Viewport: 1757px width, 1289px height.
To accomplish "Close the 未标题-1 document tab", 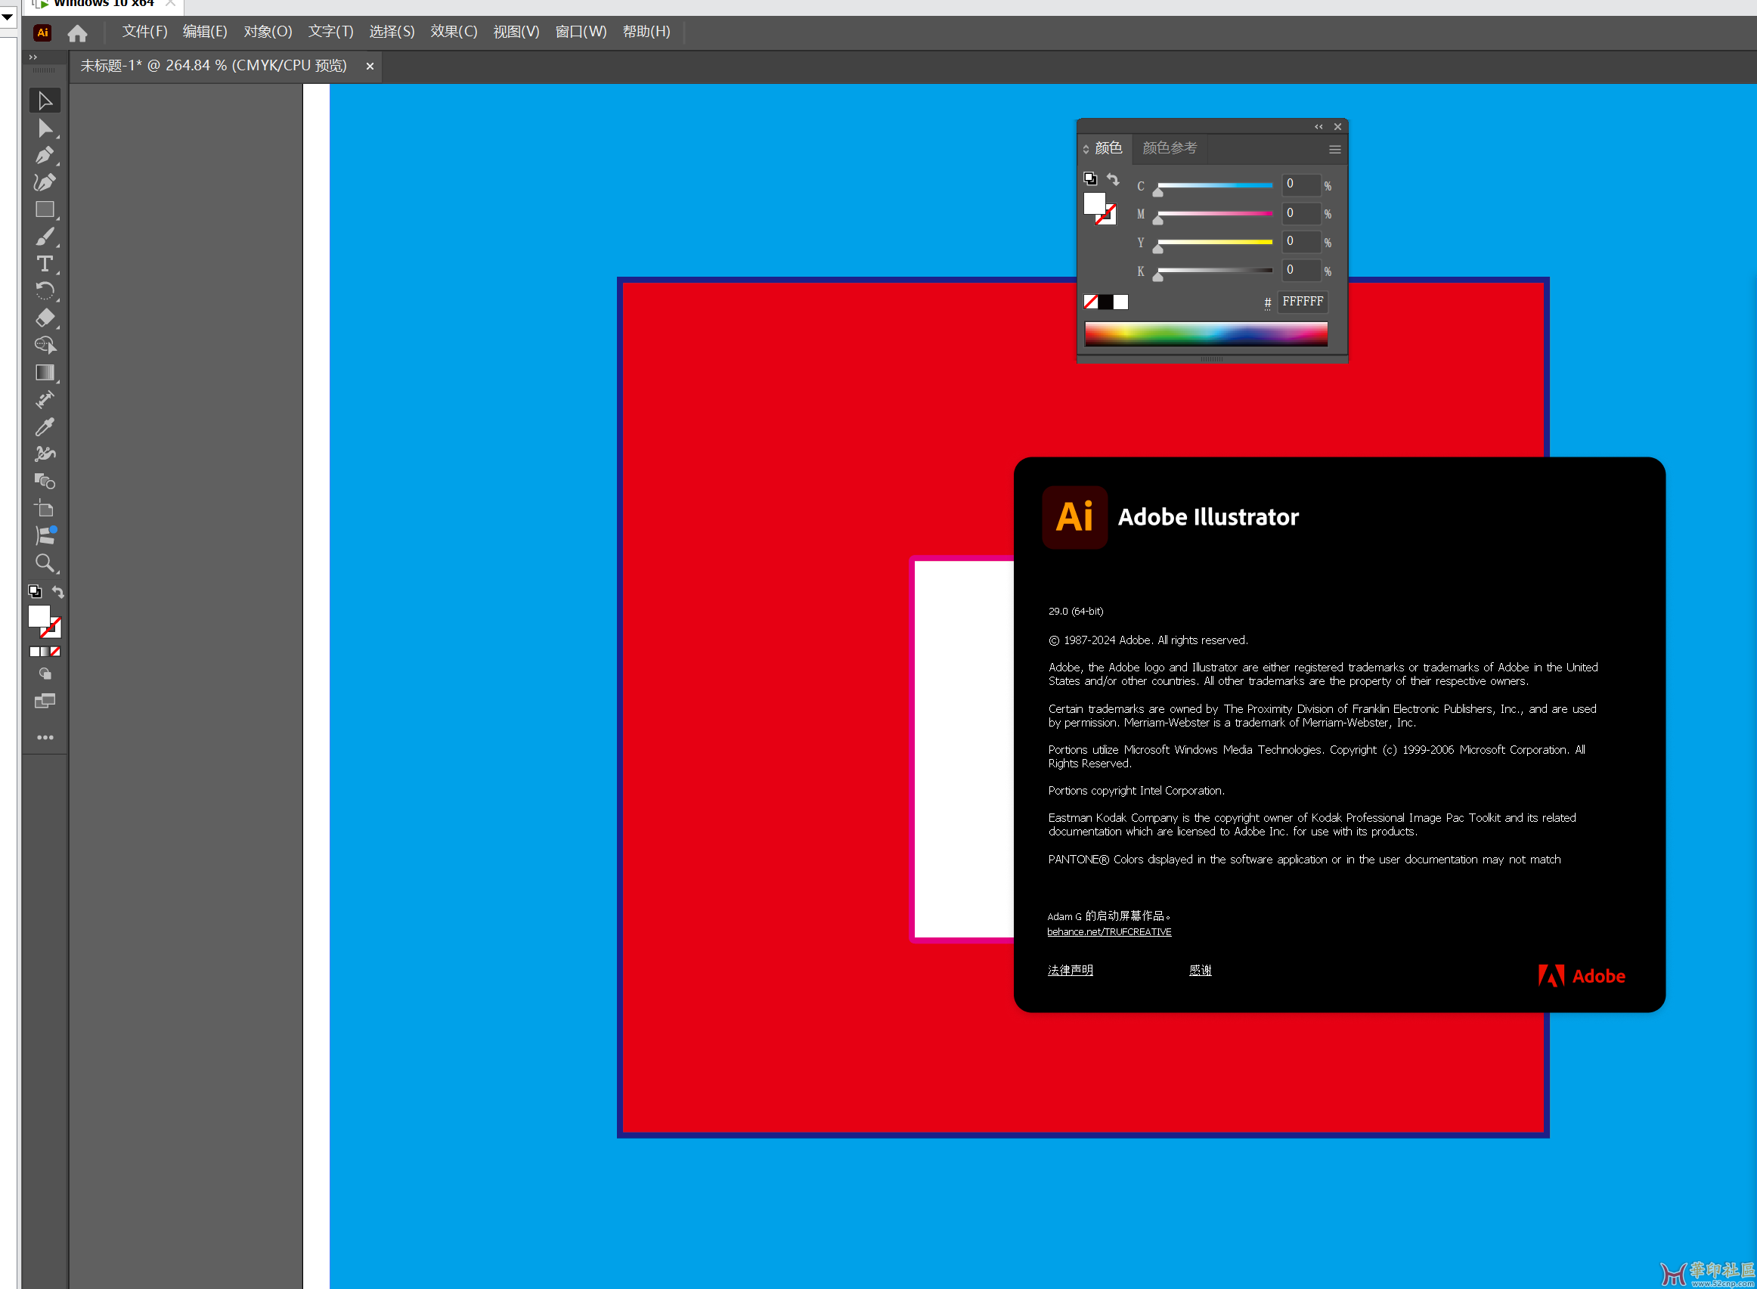I will (x=370, y=67).
